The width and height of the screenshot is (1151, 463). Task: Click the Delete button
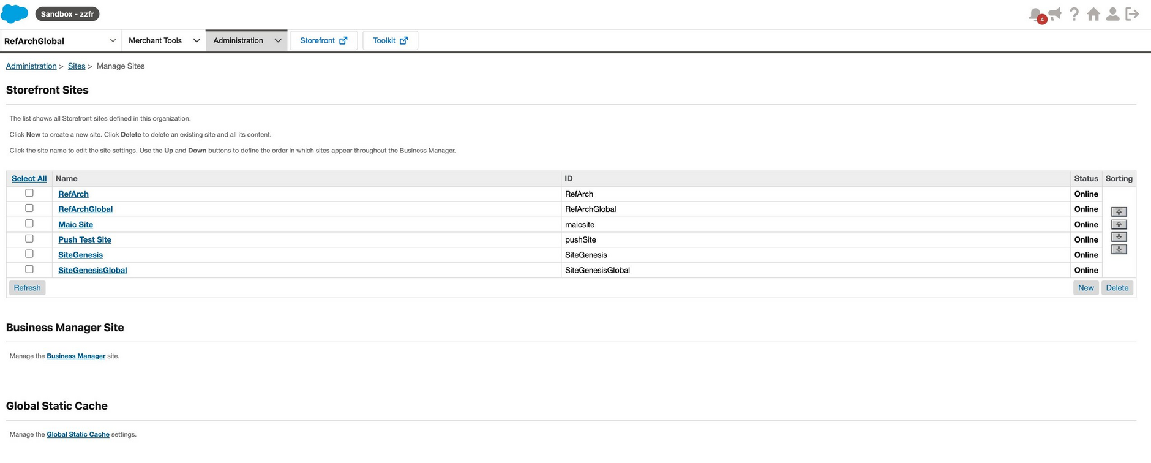[1117, 288]
